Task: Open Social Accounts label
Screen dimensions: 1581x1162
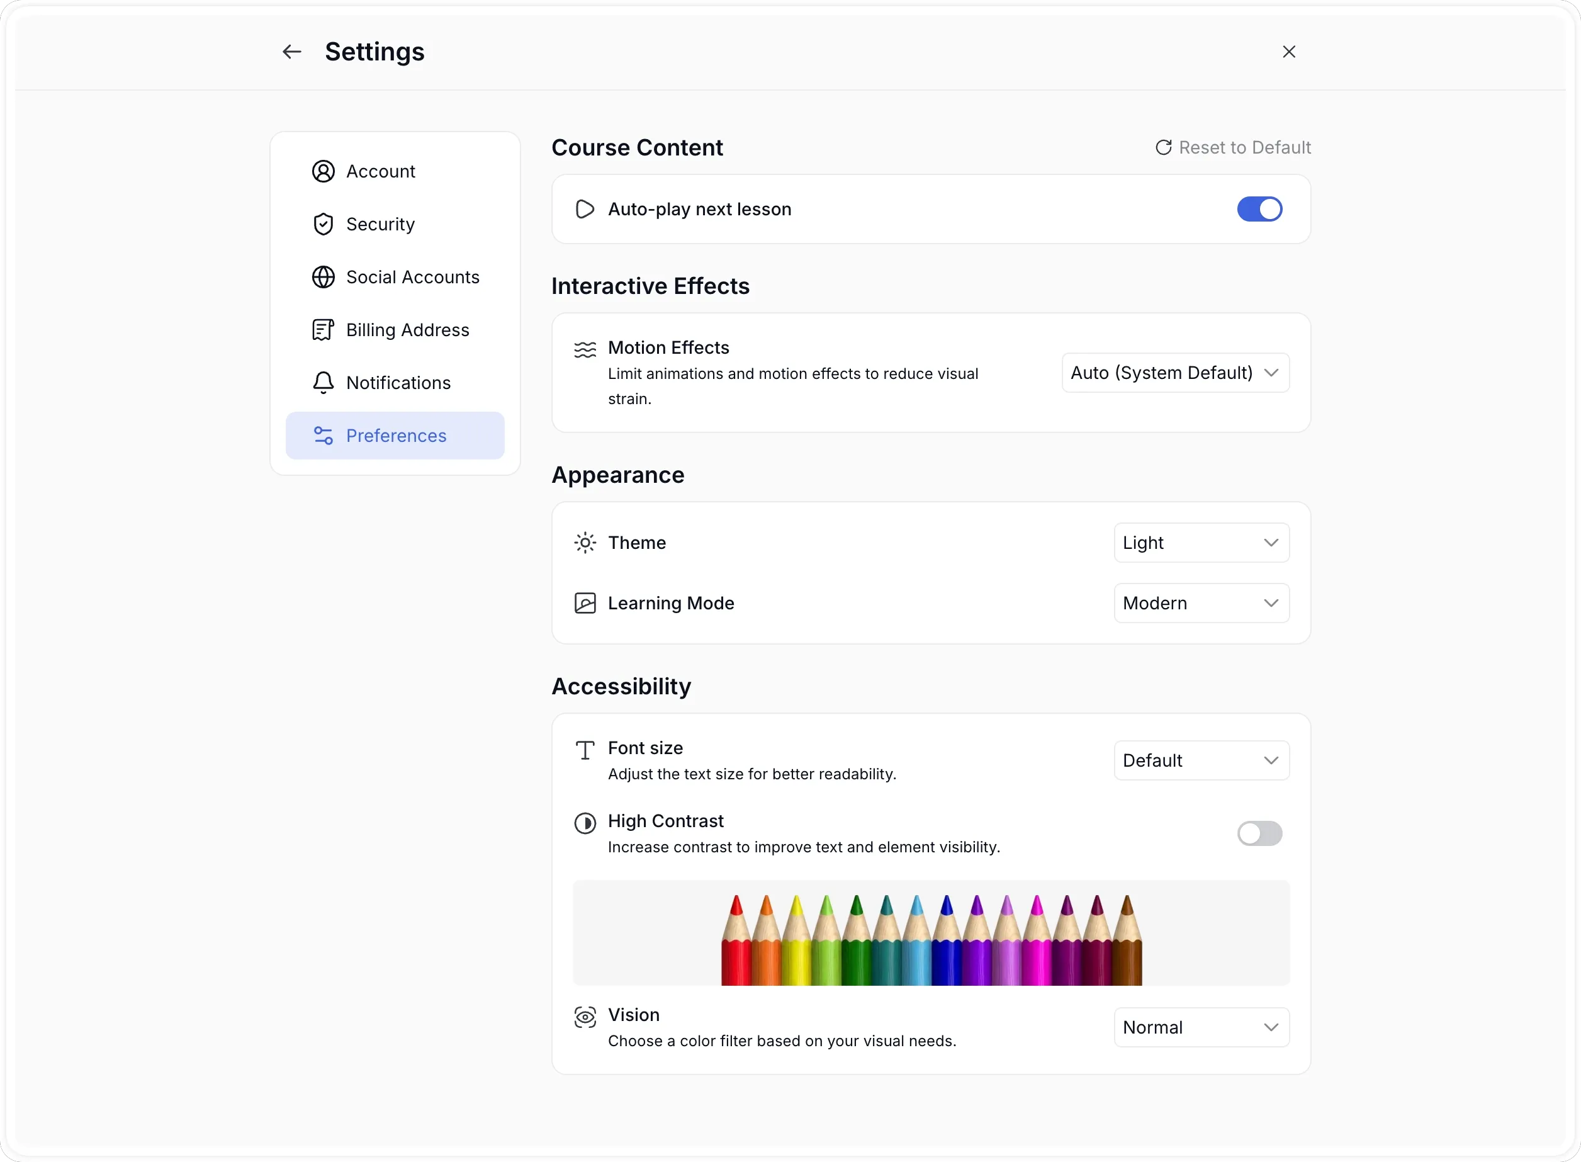Action: coord(413,276)
